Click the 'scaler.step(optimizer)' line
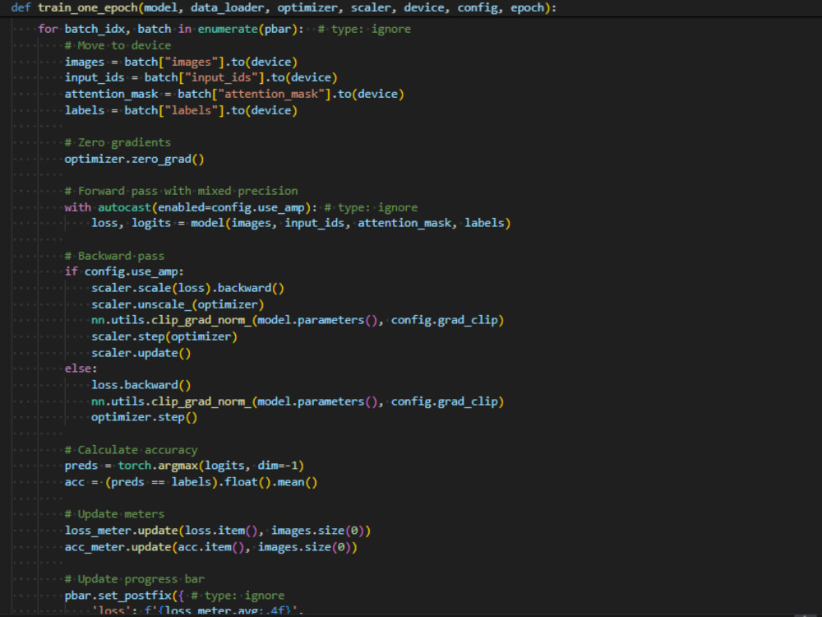Image resolution: width=822 pixels, height=617 pixels. 164,336
